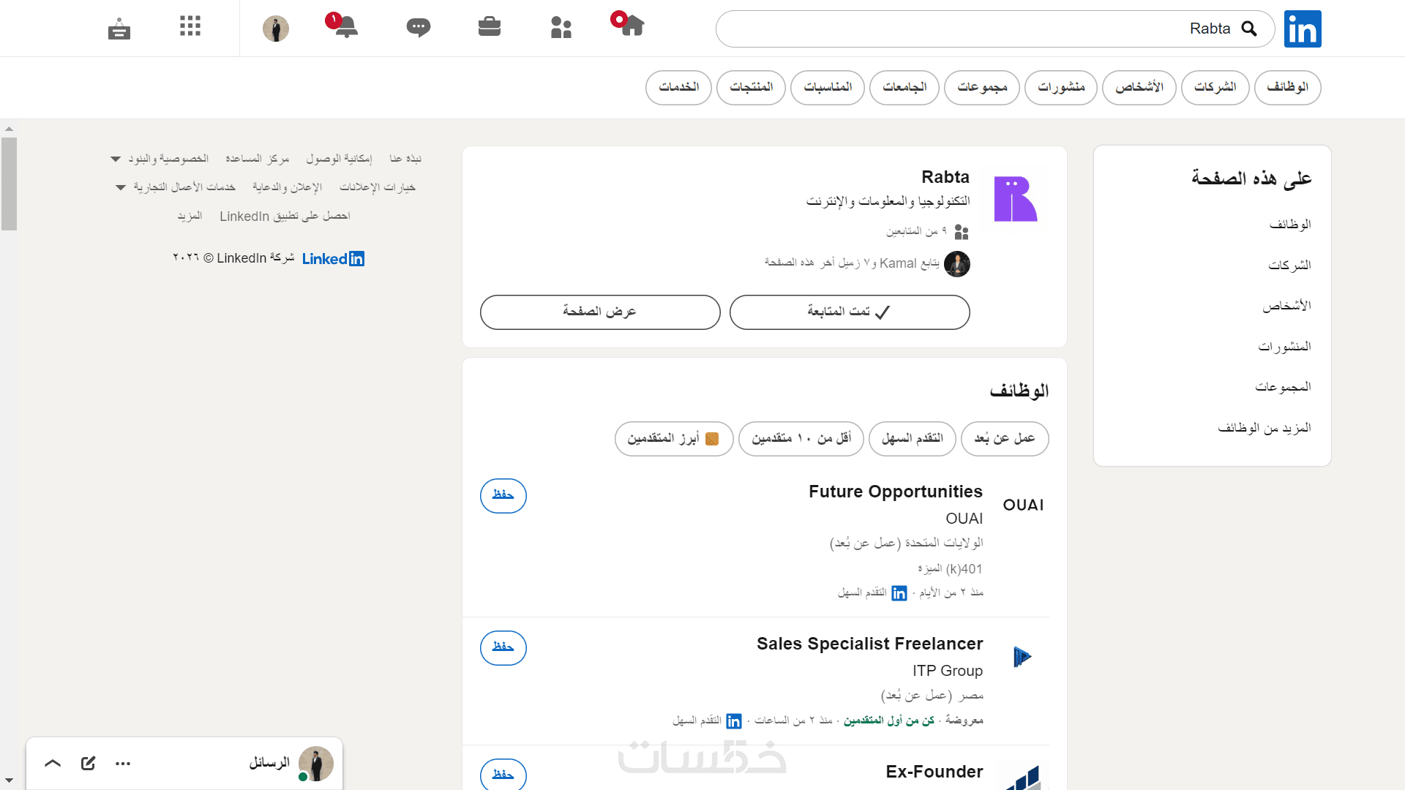The image size is (1405, 790).
Task: Select the Companies search filter tab
Action: point(1215,88)
